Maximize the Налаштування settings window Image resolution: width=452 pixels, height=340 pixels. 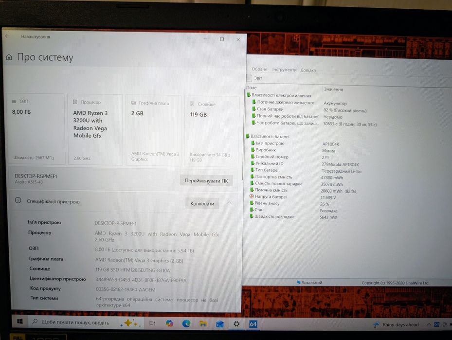point(222,39)
